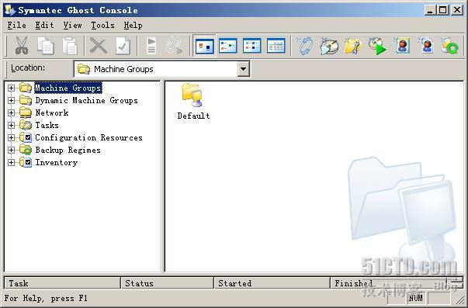Switch to details view mode

coord(276,46)
